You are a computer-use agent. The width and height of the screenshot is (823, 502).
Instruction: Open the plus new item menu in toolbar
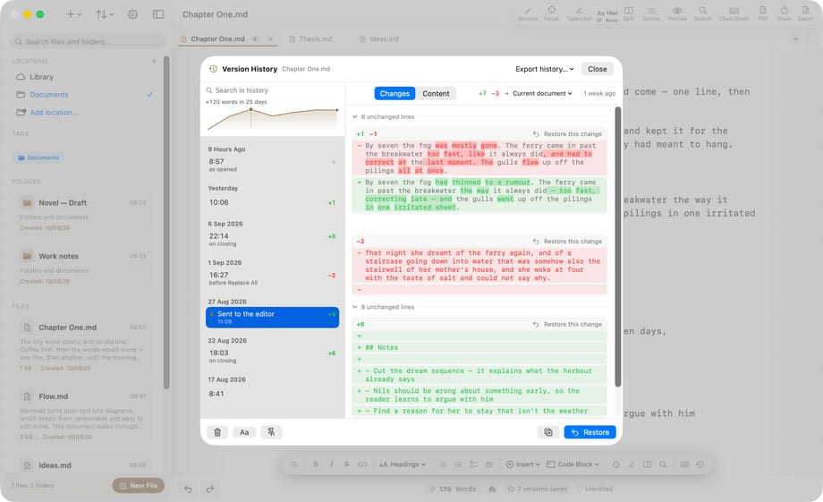(73, 14)
